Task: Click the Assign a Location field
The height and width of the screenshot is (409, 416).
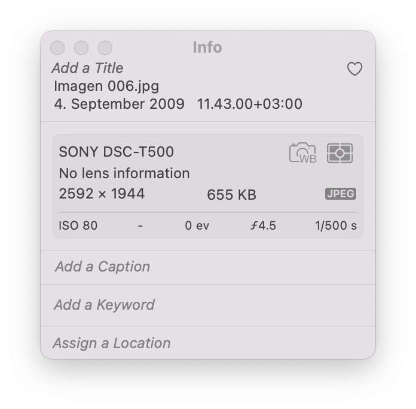Action: (112, 343)
